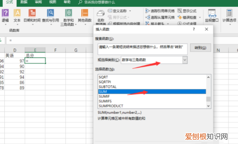Close the 插入函数 dialog
This screenshot has width=238, height=144.
206,29
